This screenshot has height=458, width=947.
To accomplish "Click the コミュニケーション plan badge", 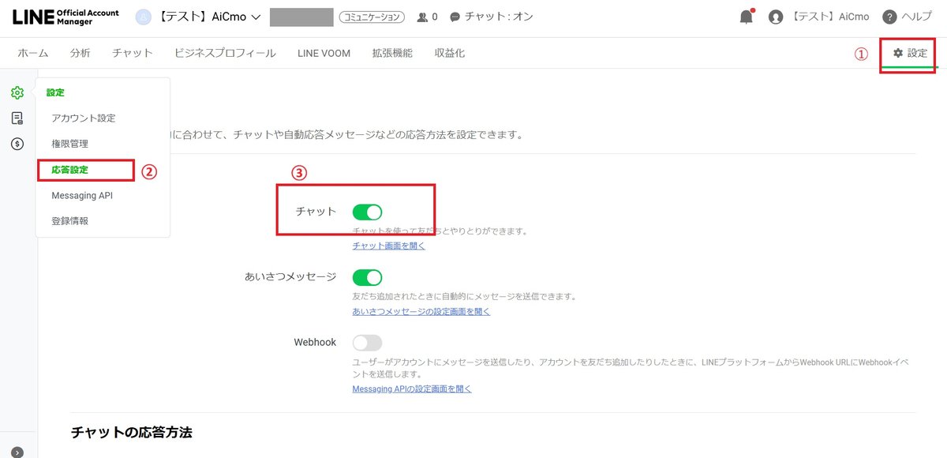I will tap(371, 17).
